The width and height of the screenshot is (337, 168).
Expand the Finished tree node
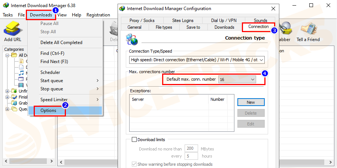click(x=7, y=97)
